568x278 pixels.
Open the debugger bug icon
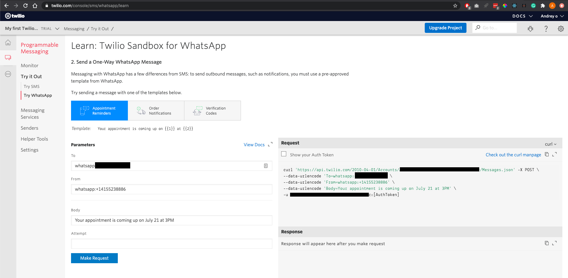tap(530, 28)
